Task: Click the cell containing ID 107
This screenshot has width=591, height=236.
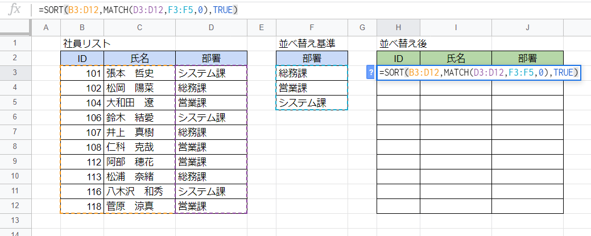Action: coord(82,132)
